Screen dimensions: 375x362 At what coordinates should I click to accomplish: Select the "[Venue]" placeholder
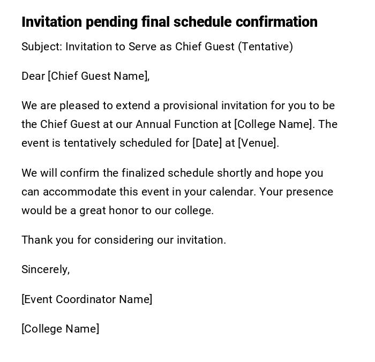[x=258, y=143]
